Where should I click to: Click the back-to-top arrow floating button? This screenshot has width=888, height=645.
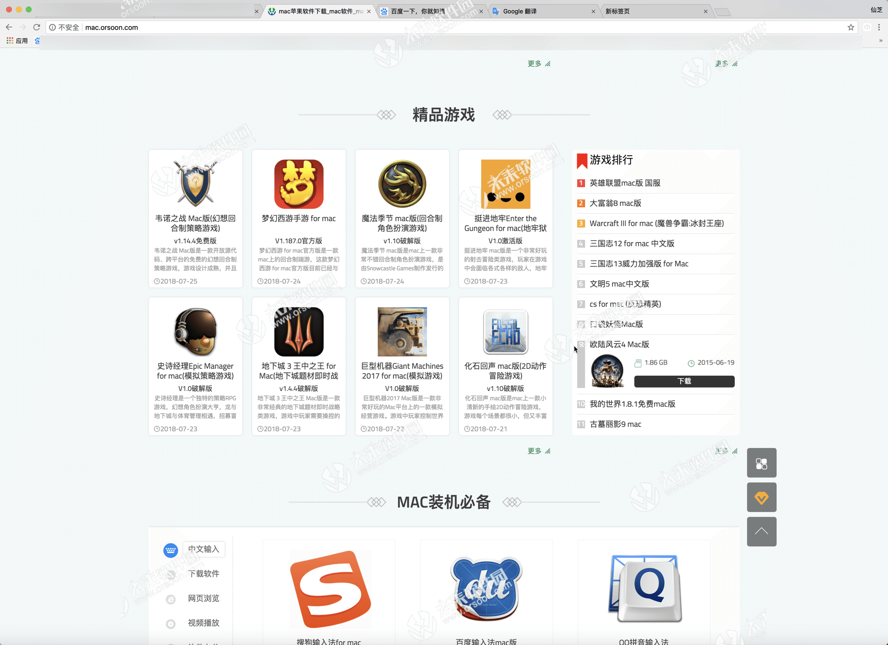pyautogui.click(x=761, y=532)
